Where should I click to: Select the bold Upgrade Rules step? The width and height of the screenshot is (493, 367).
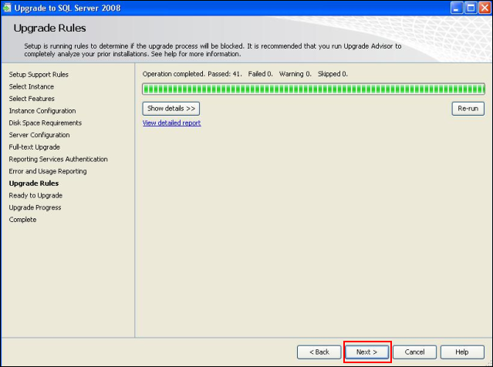pos(34,183)
